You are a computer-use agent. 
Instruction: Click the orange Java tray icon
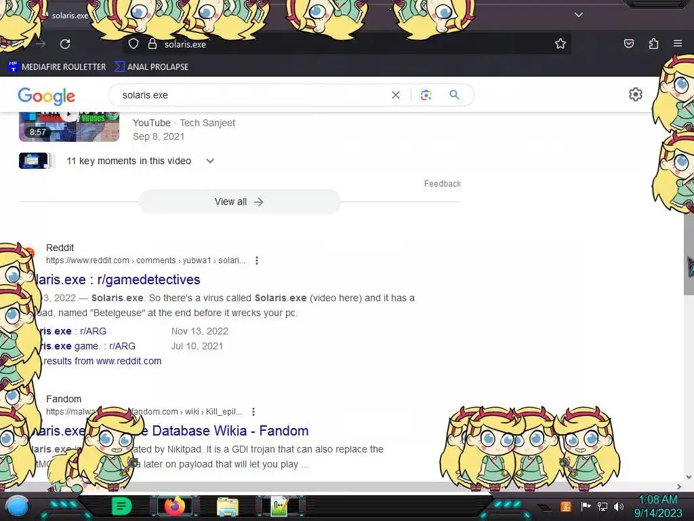(x=566, y=506)
